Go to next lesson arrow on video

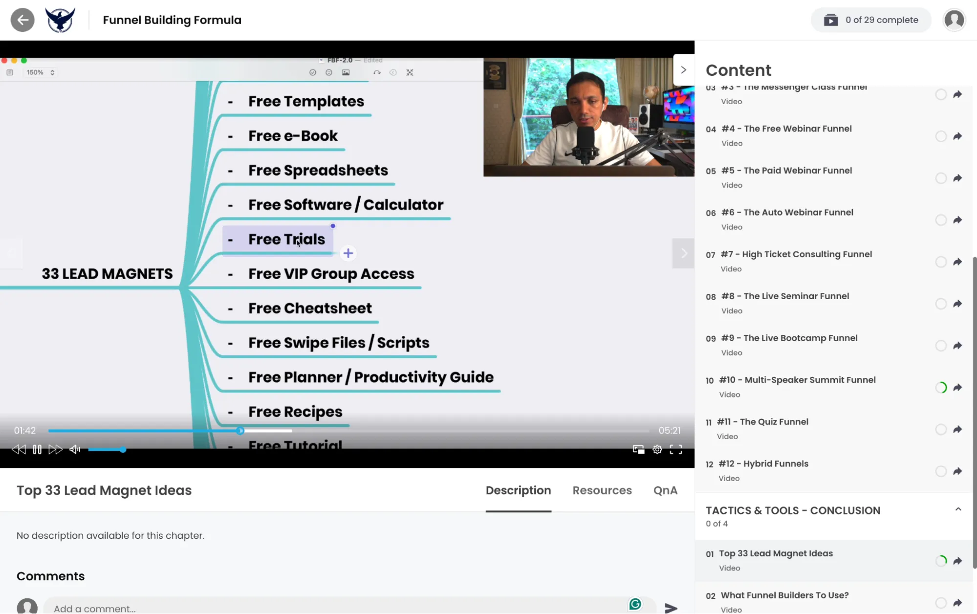(683, 253)
